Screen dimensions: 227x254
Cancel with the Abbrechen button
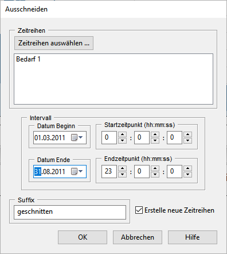[138, 237]
